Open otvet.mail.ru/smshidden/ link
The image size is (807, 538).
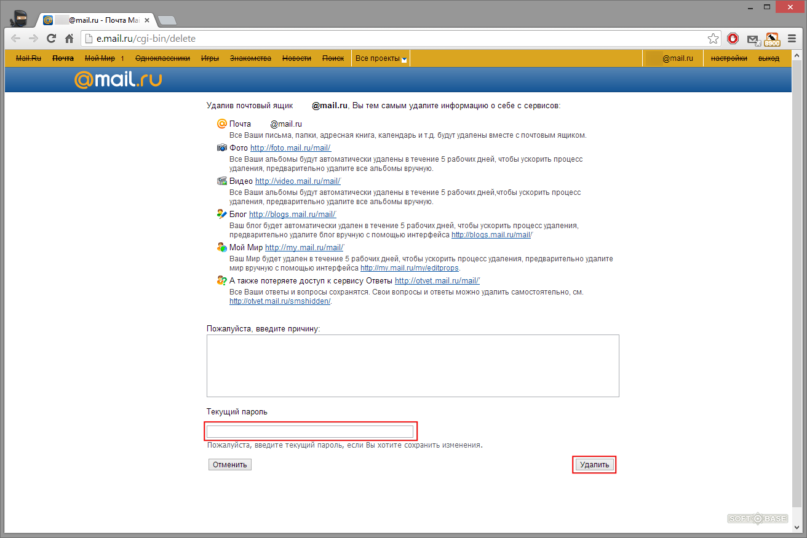pyautogui.click(x=280, y=301)
